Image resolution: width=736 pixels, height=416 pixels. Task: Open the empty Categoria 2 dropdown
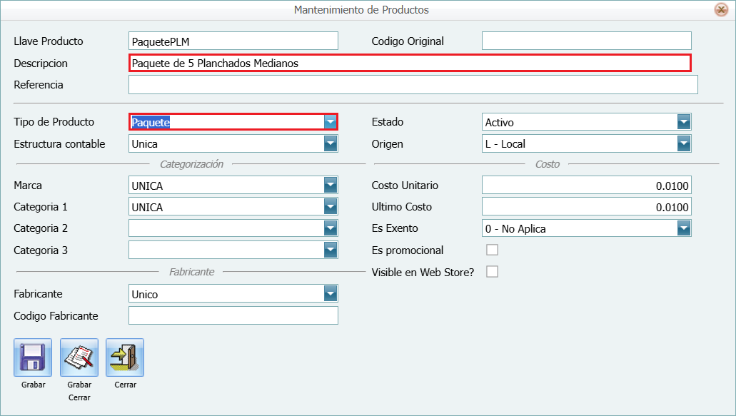click(330, 228)
